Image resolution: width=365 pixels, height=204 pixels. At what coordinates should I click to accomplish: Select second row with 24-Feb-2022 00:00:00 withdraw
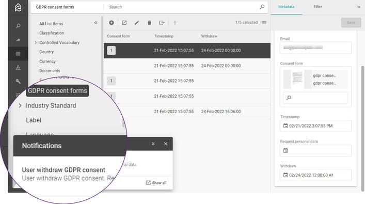click(187, 66)
